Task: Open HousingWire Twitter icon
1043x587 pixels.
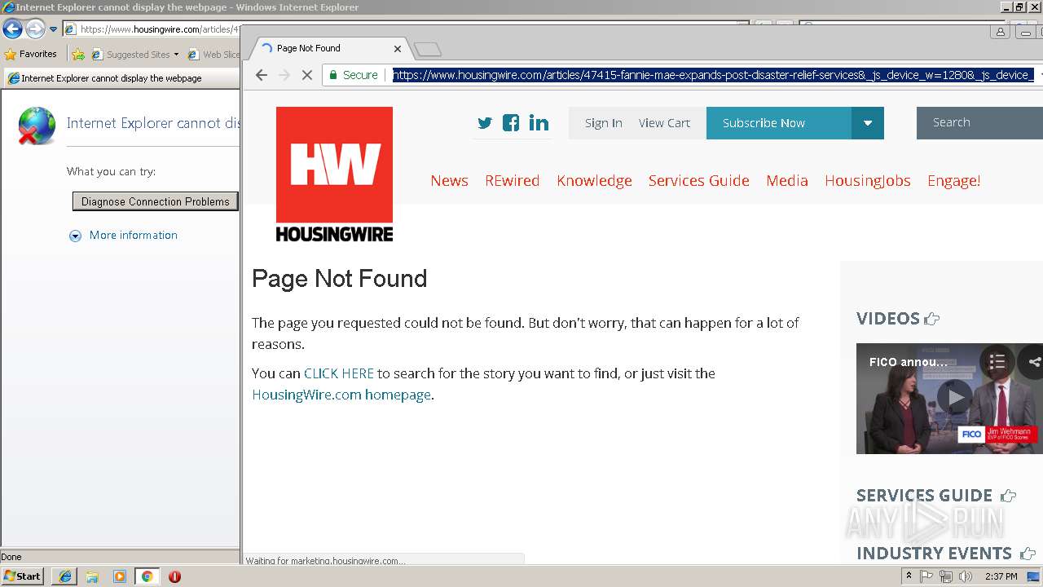Action: point(485,123)
